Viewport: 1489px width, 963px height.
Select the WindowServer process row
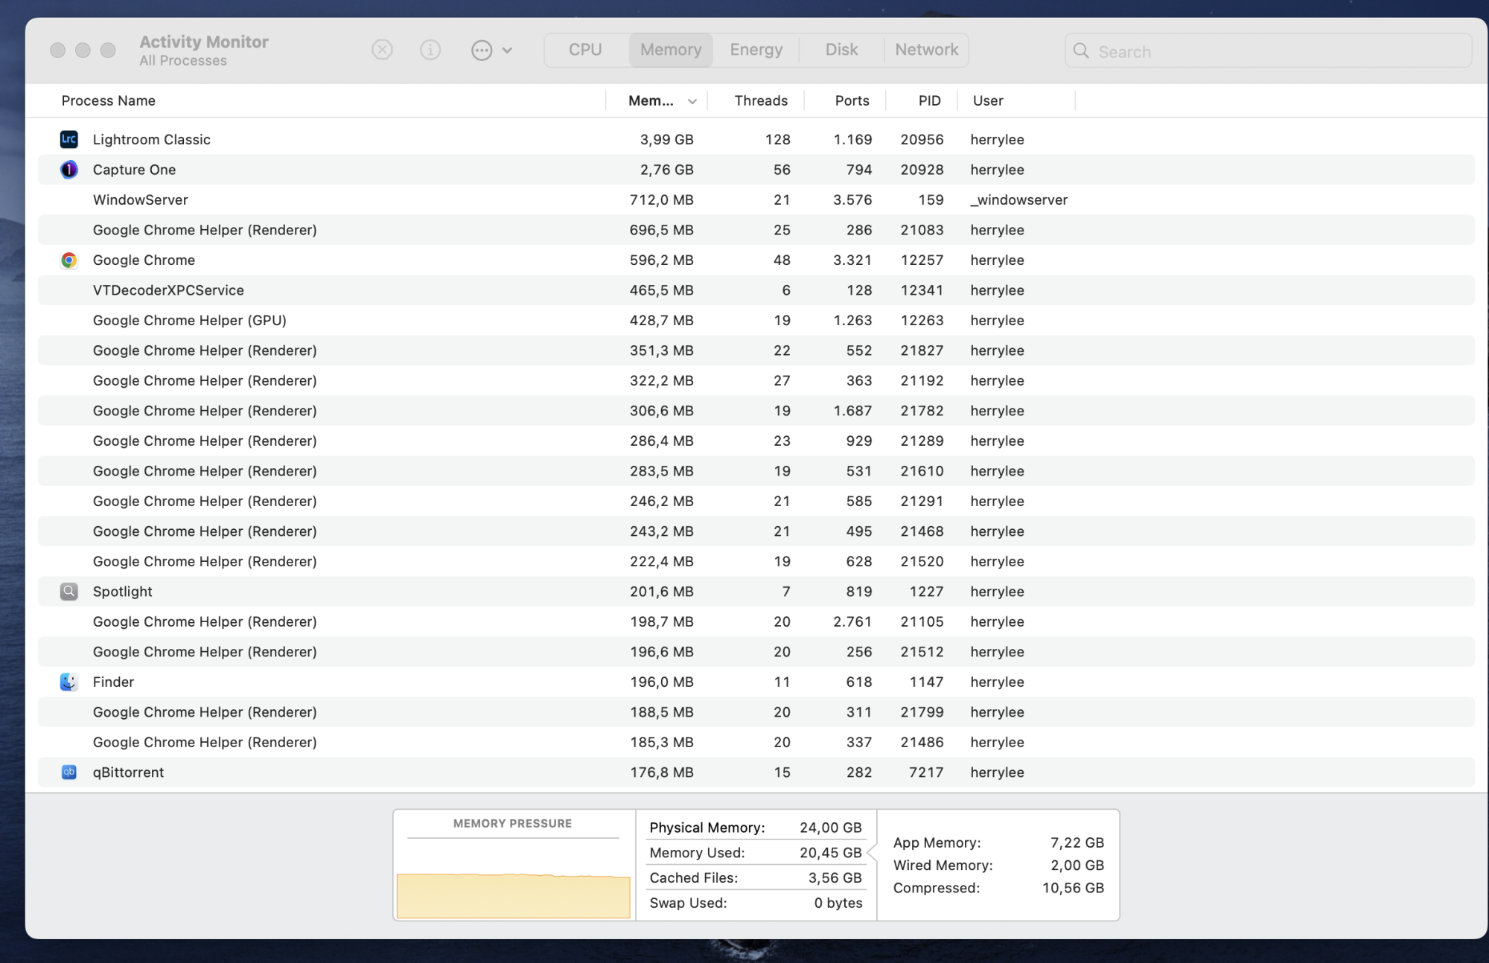[756, 199]
